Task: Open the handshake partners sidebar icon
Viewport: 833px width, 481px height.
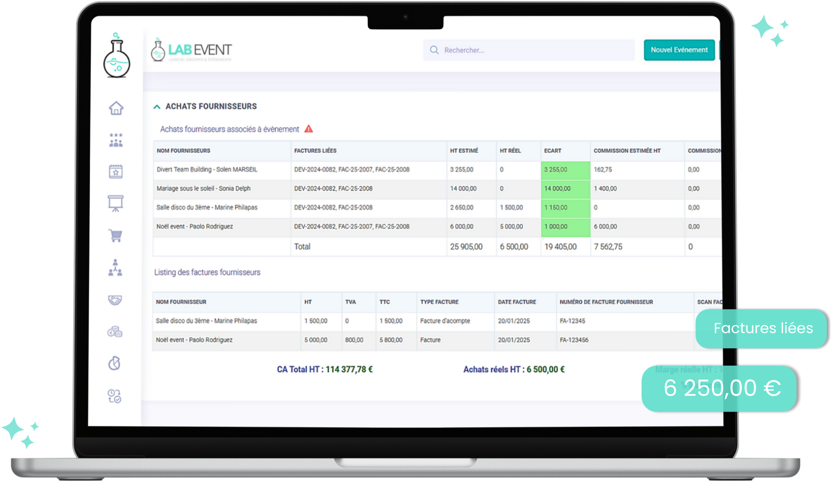Action: (115, 300)
